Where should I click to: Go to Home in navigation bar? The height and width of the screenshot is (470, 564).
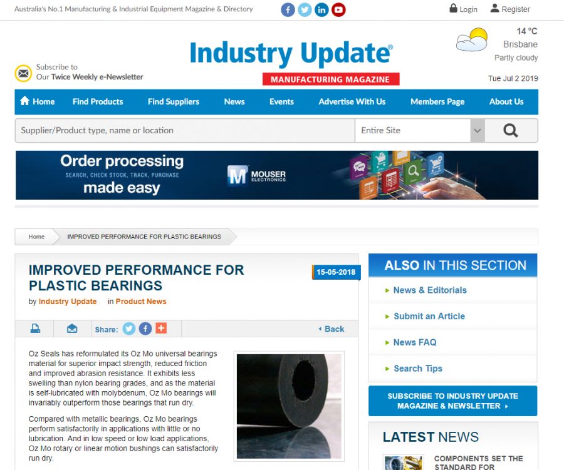coord(38,101)
